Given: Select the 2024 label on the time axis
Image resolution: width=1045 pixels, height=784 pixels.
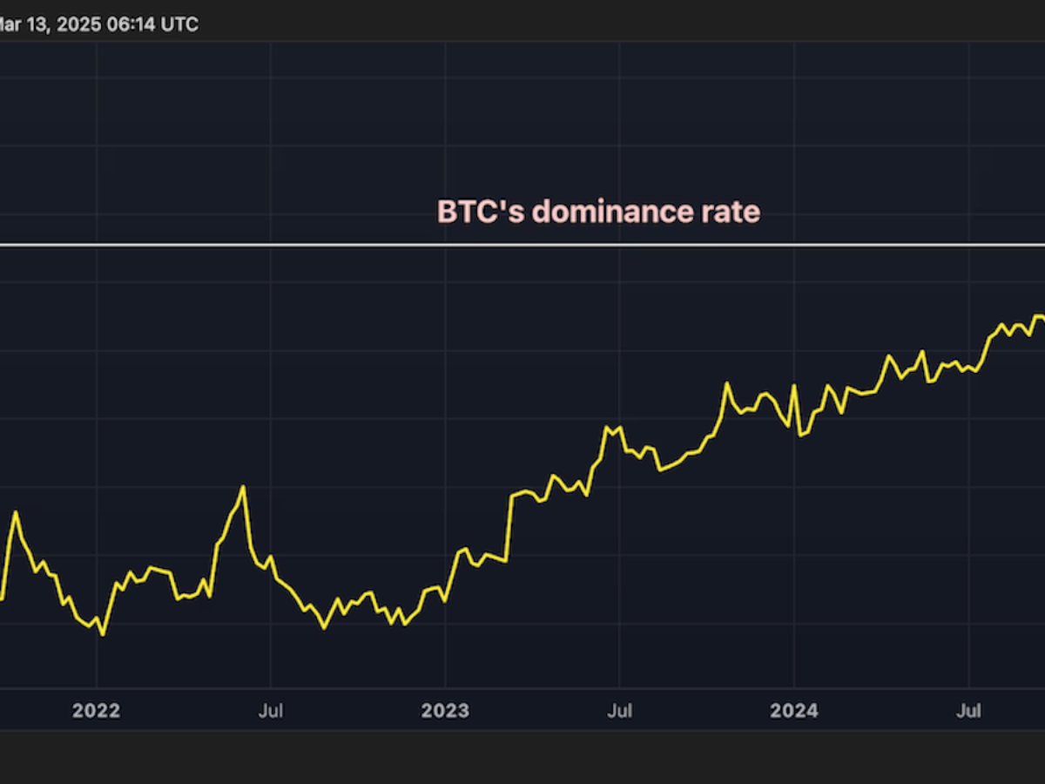Looking at the screenshot, I should click(x=793, y=711).
